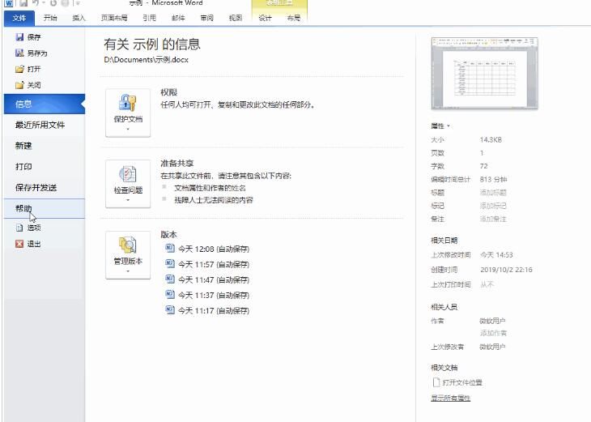Click the 813 分钟 editing time value
591x422 pixels.
(493, 179)
